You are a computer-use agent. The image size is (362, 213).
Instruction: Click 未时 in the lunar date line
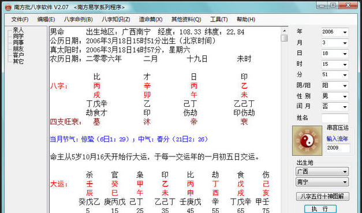point(244,59)
